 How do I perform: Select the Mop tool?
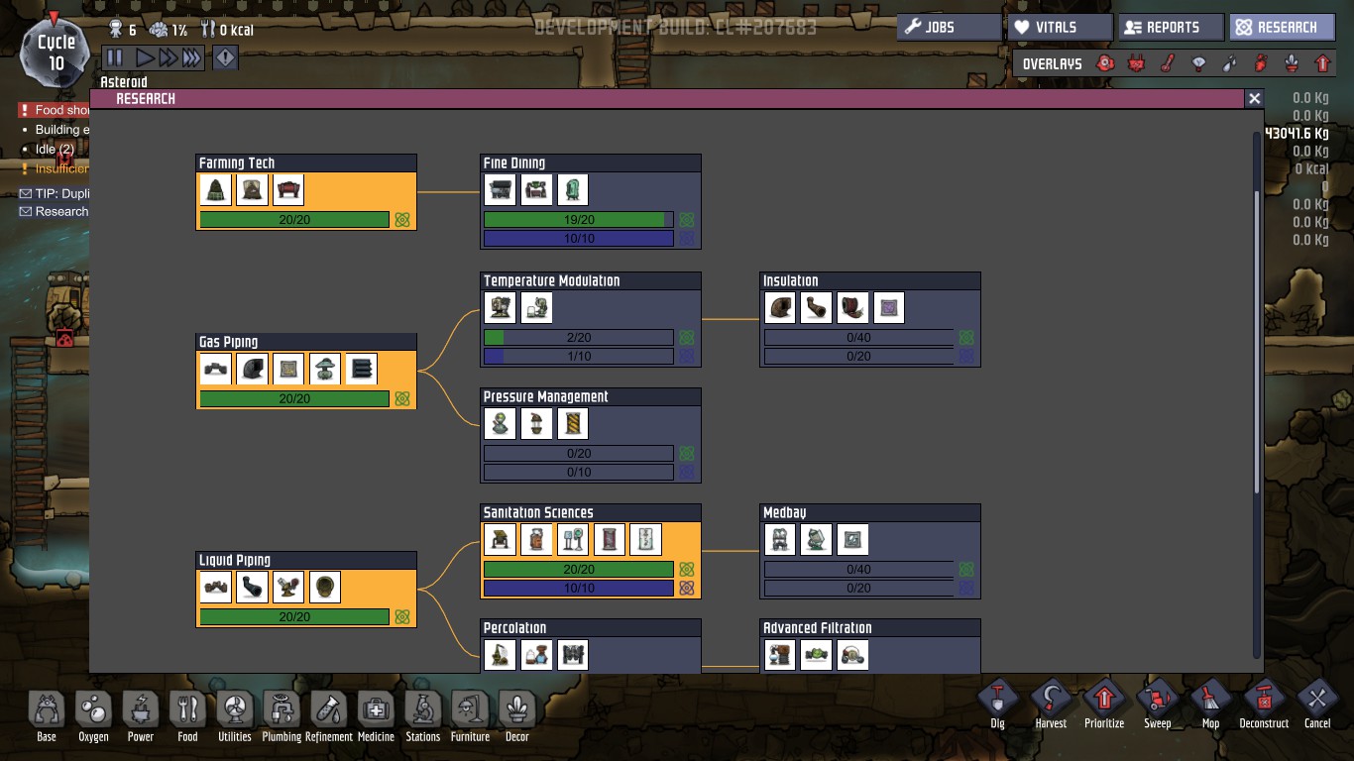pos(1211,706)
